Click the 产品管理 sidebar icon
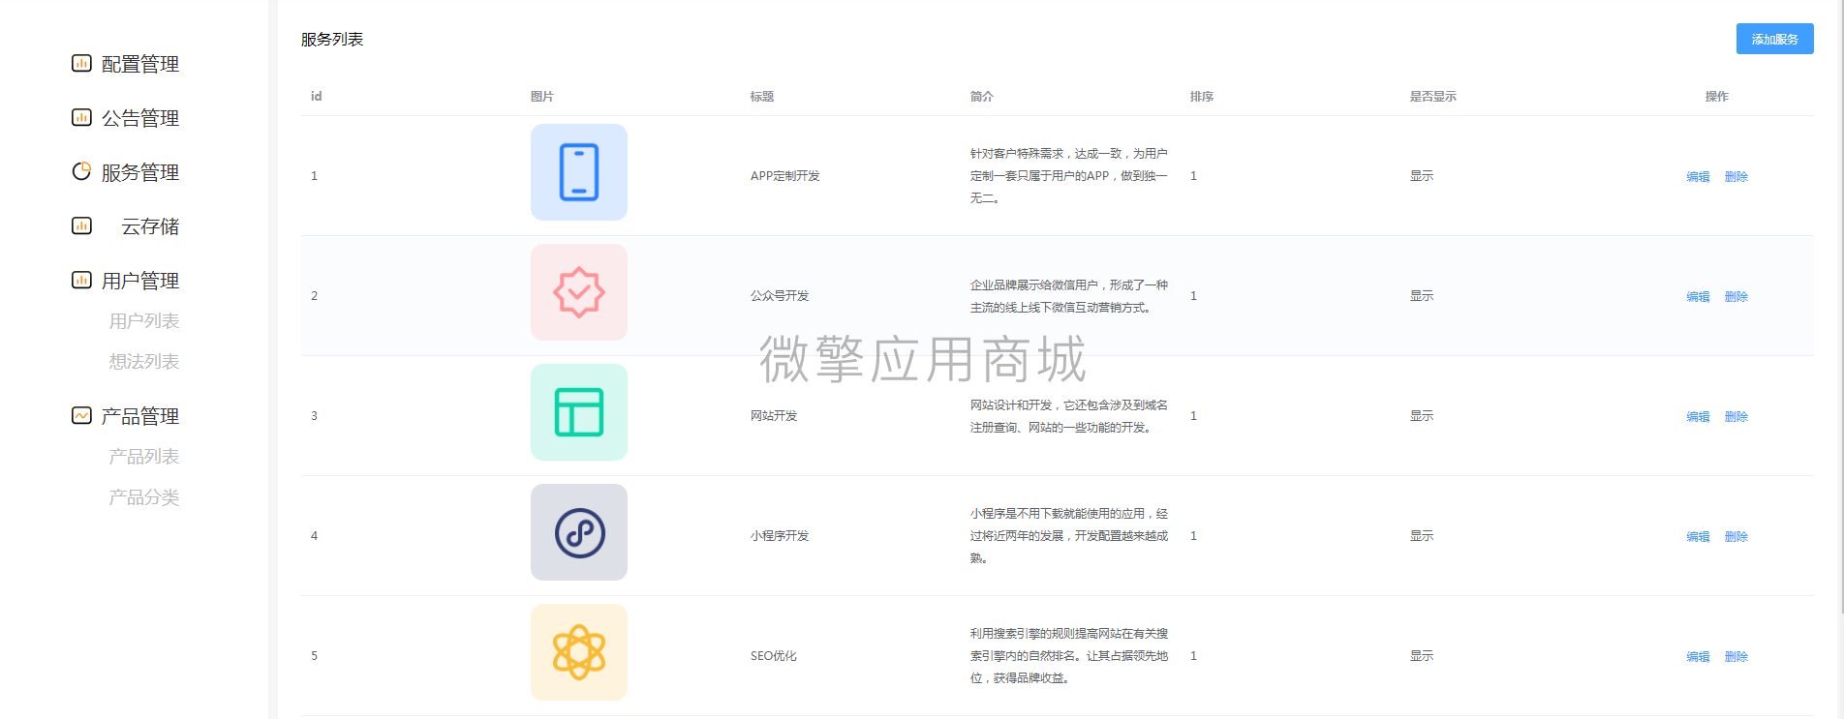The height and width of the screenshot is (719, 1844). point(81,416)
